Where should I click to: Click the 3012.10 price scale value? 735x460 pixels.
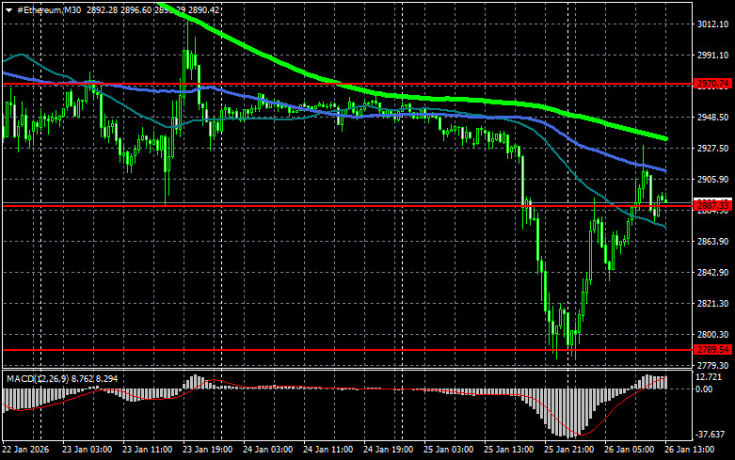712,24
